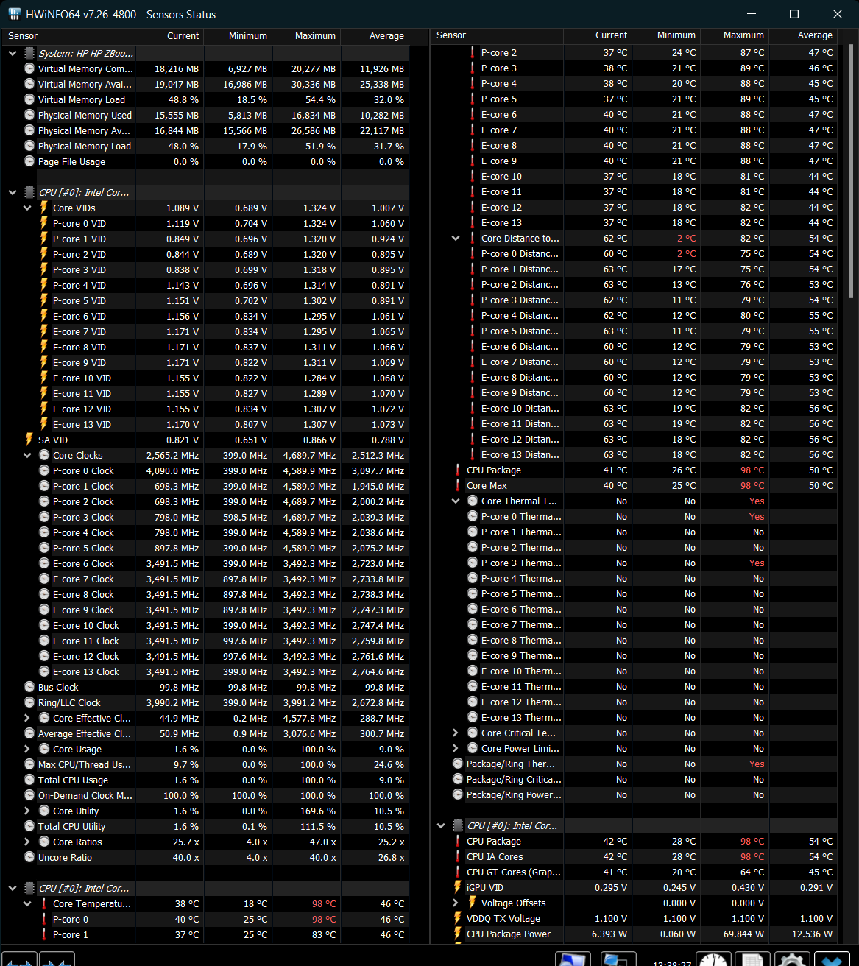Click the voltage icon beside E-core 13 VID
859x966 pixels.
click(x=44, y=424)
